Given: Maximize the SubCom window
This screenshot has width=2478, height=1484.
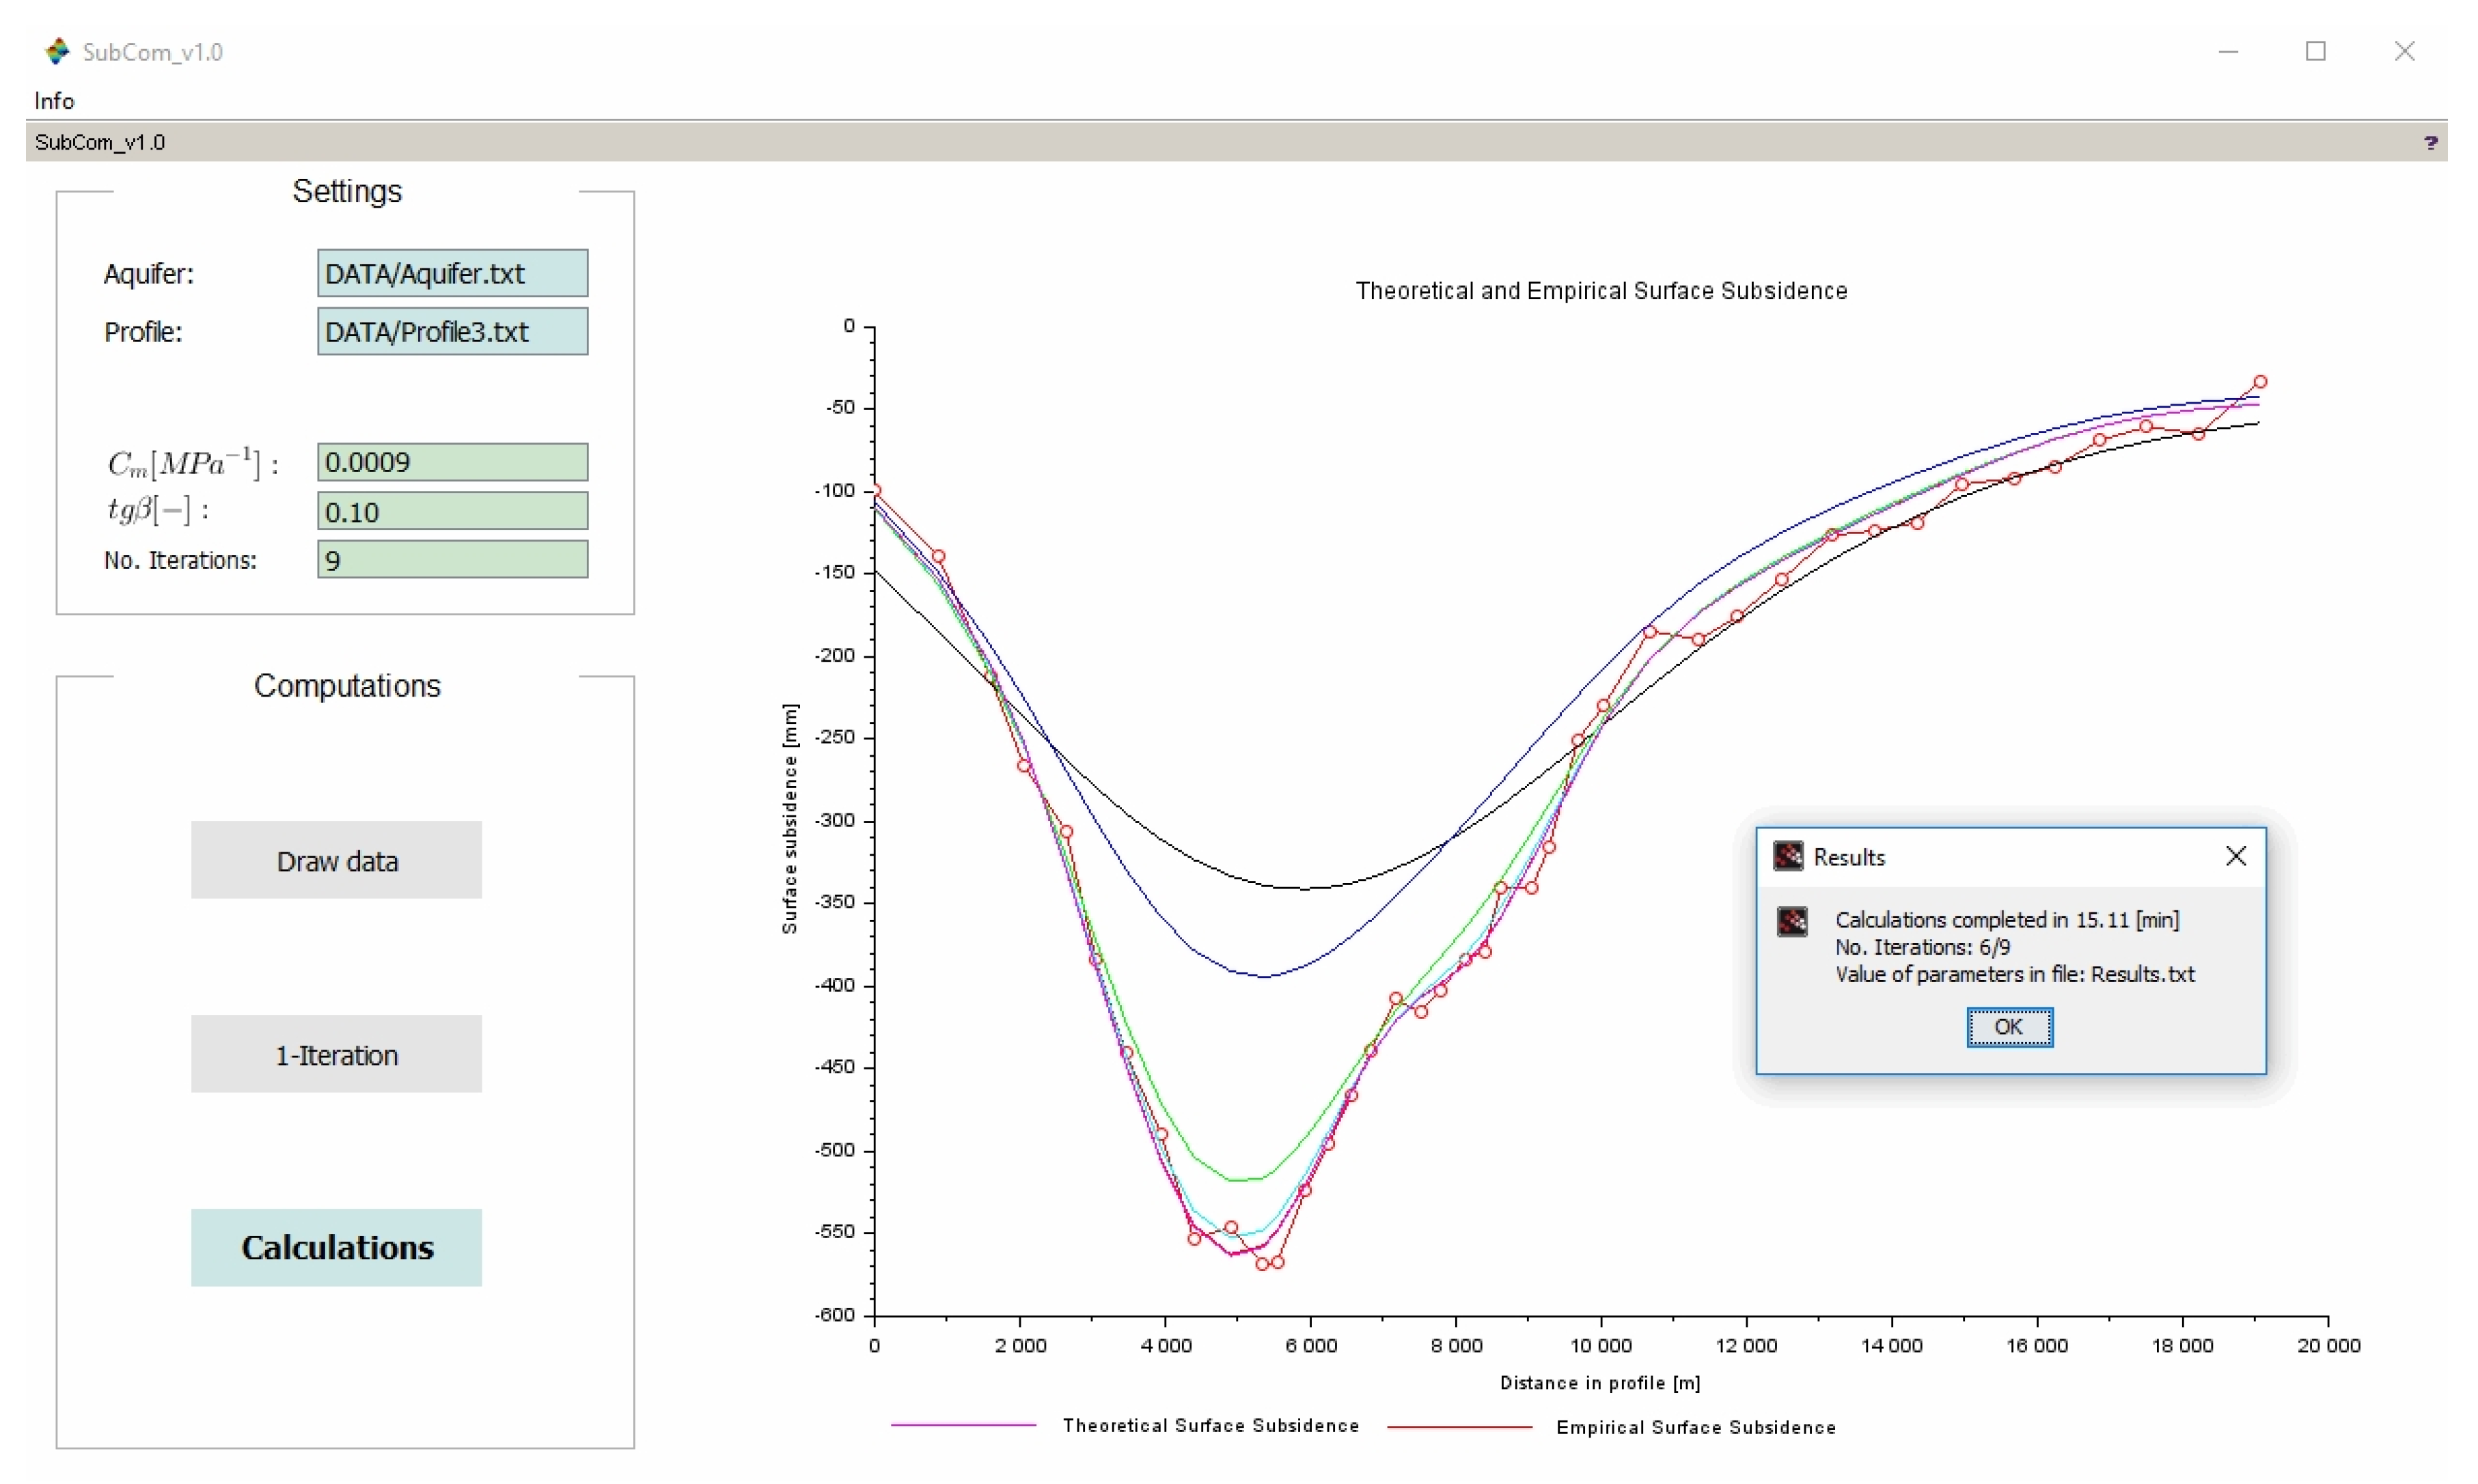Looking at the screenshot, I should point(2316,51).
